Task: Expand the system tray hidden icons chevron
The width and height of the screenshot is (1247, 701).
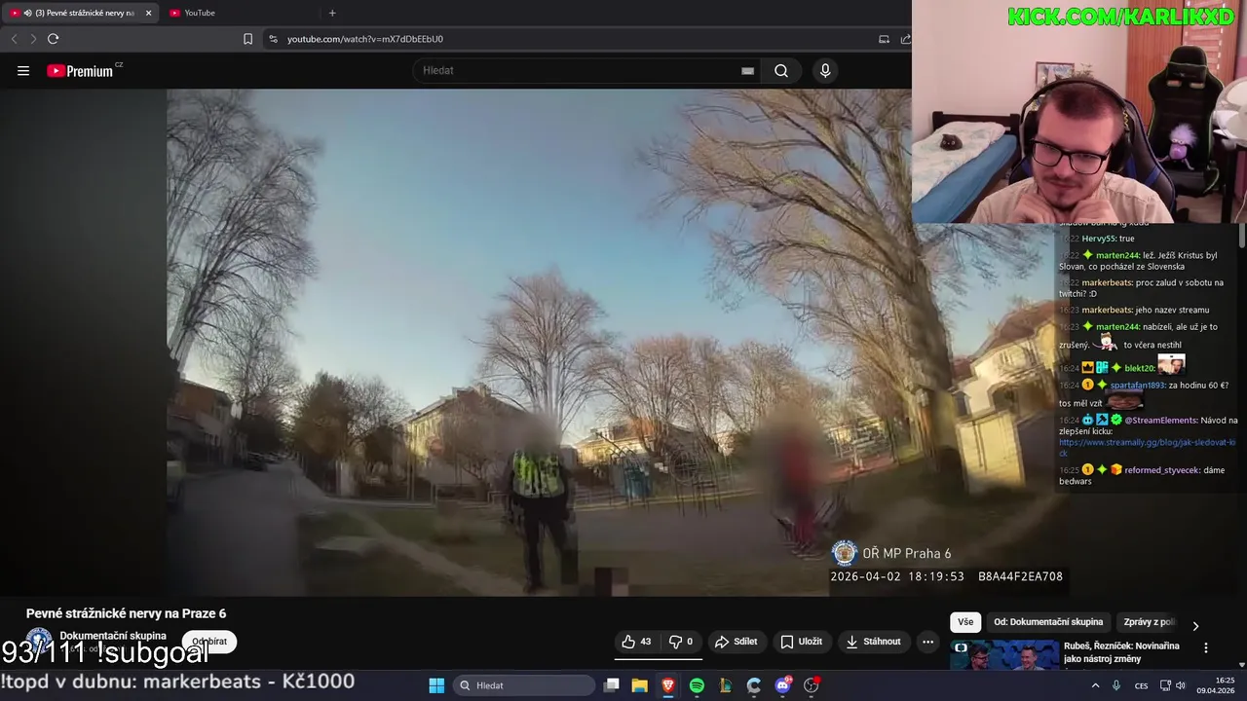Action: click(x=1095, y=685)
